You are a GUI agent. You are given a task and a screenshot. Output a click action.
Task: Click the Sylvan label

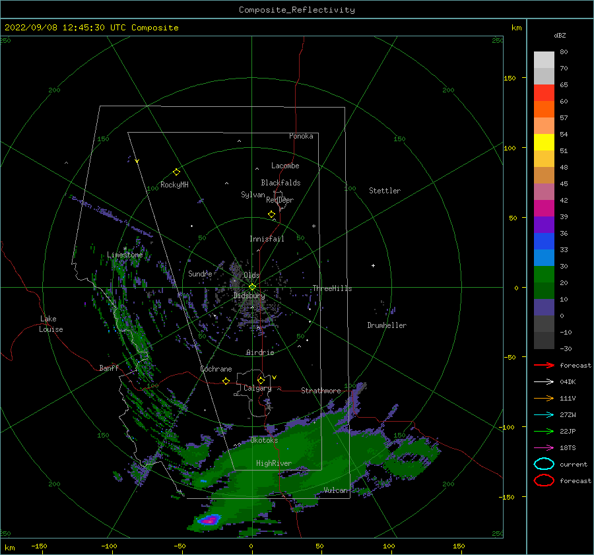pos(253,195)
